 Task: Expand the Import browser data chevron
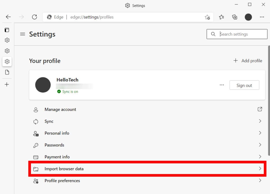260,168
